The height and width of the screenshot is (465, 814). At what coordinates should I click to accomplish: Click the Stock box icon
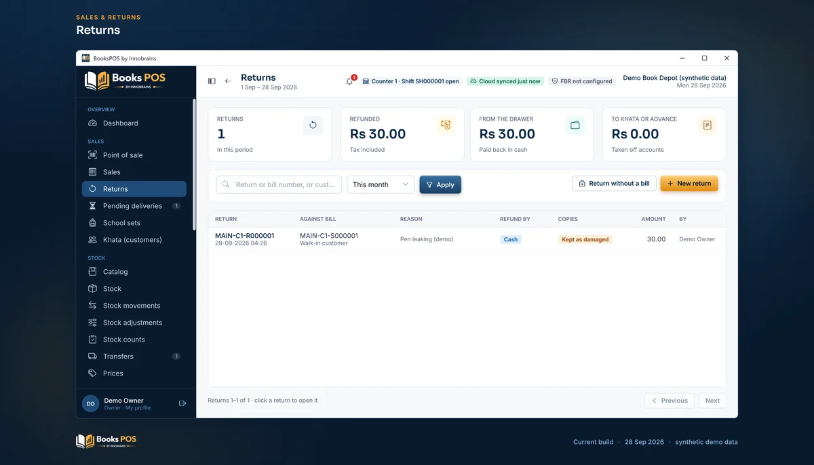[x=93, y=289]
